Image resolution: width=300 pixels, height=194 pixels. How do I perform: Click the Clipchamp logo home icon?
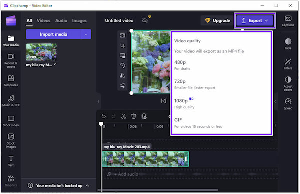coord(11,20)
